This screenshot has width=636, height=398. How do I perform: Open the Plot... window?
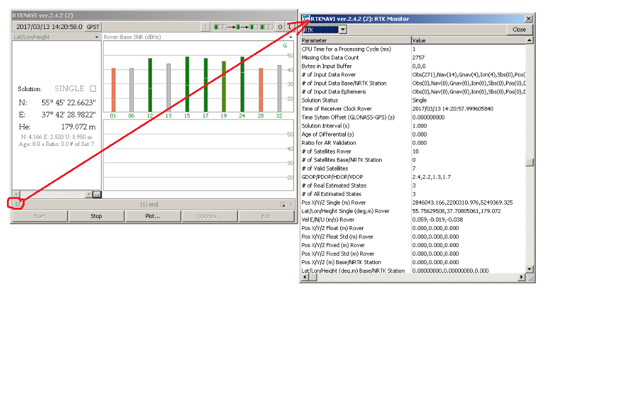click(151, 216)
